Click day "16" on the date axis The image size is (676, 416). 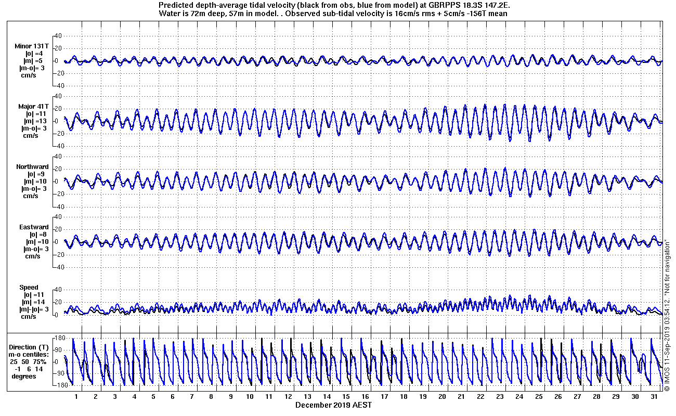pos(365,397)
